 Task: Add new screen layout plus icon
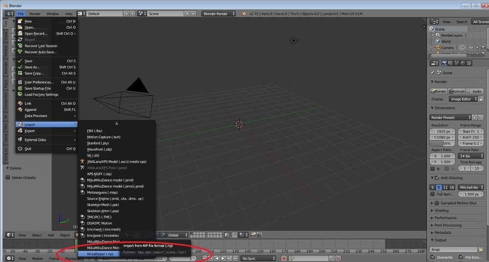(126, 14)
